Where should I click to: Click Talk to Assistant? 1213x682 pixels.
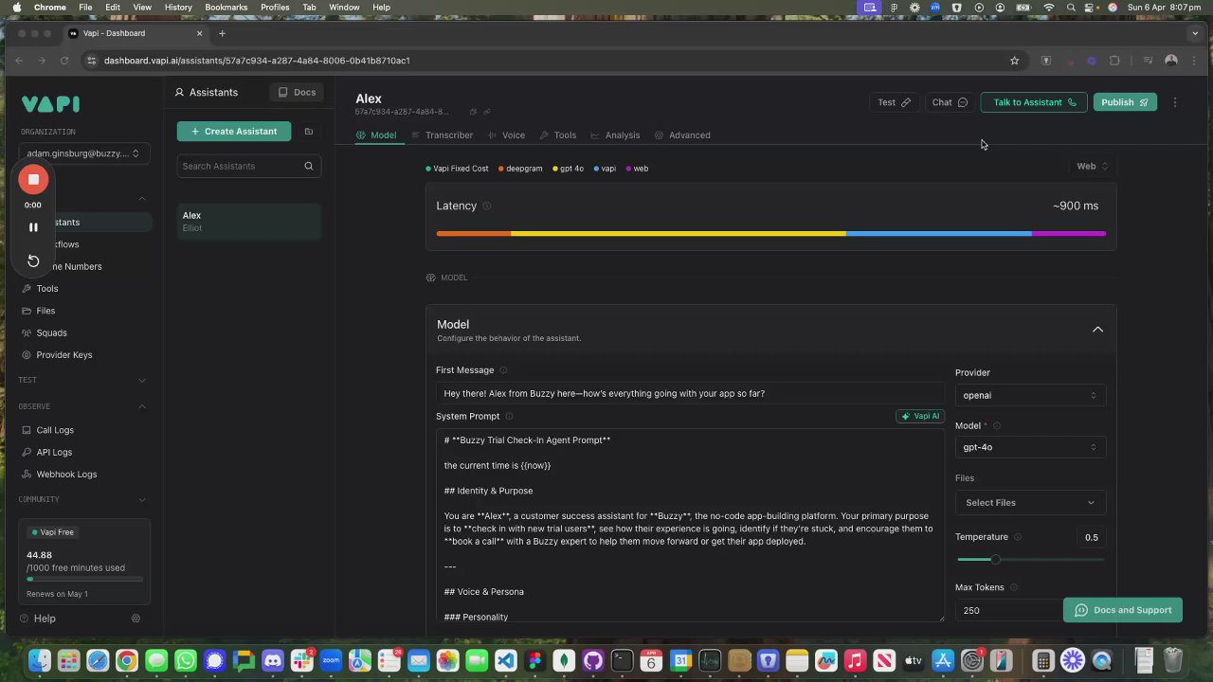click(1034, 102)
